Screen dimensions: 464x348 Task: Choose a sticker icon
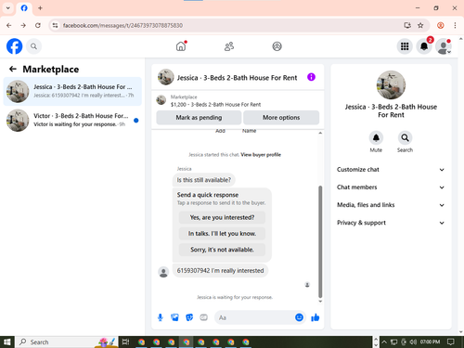[x=189, y=317]
